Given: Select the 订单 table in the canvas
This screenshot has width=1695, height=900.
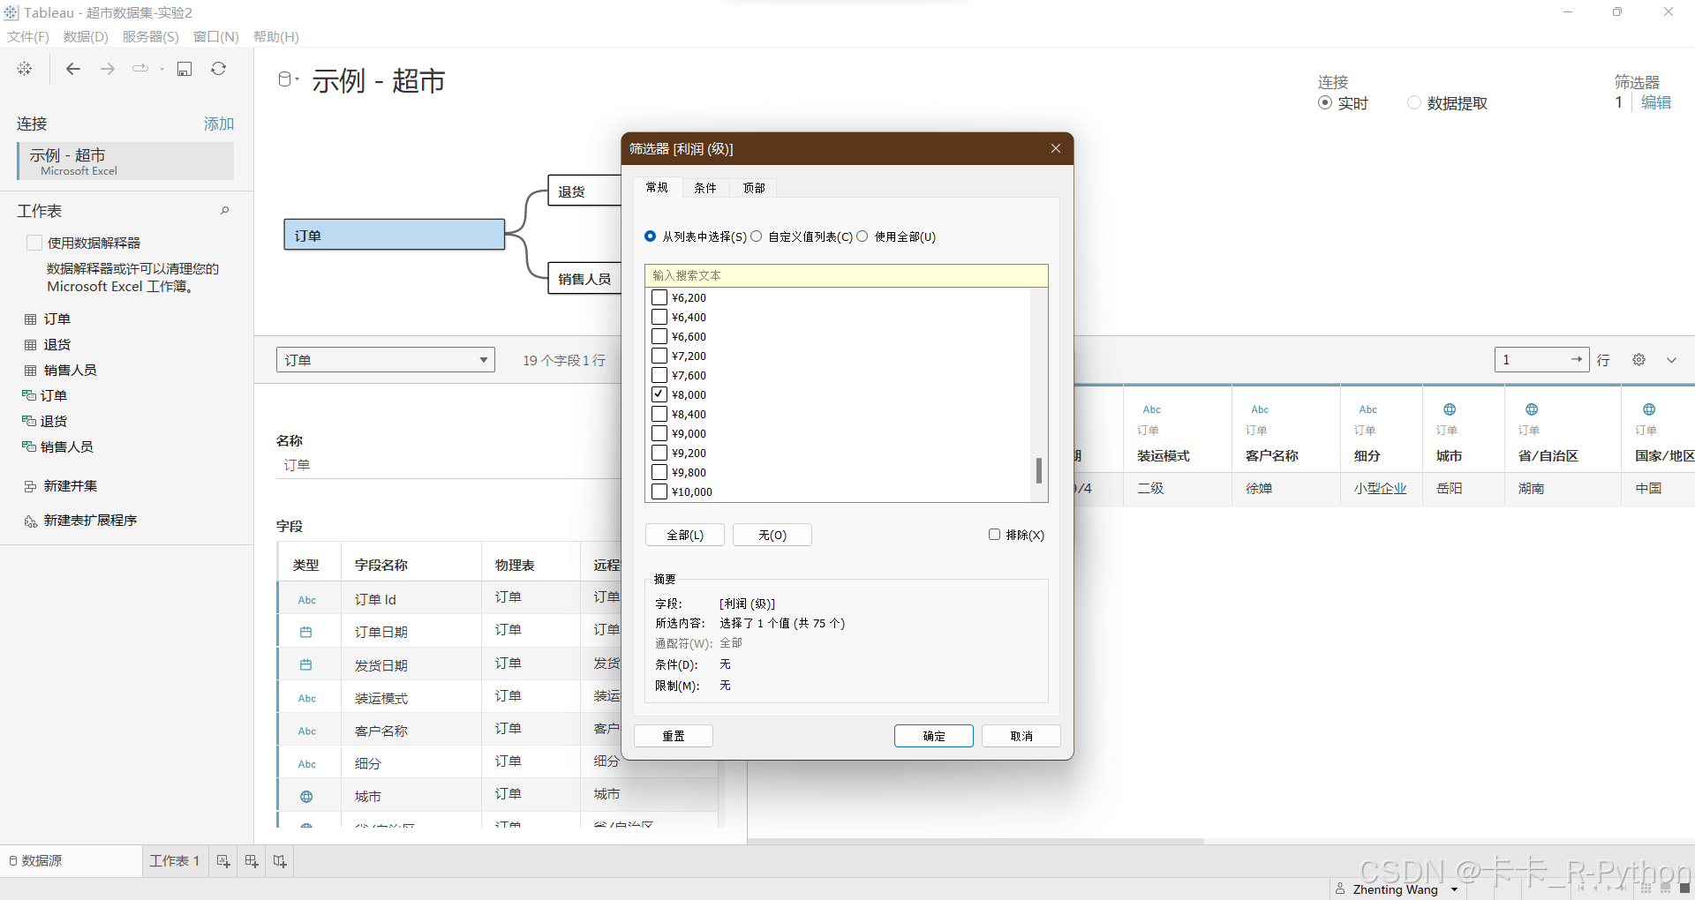Looking at the screenshot, I should coord(395,235).
